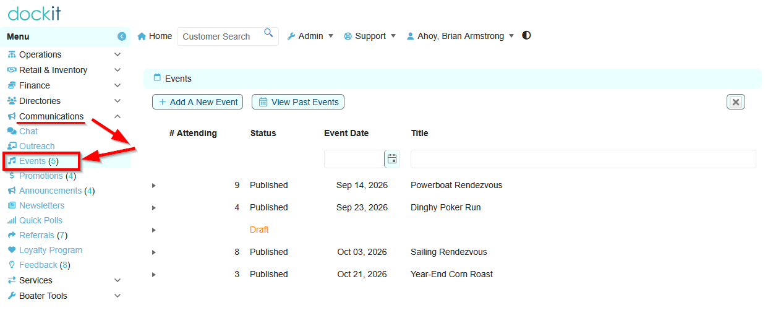773x318 pixels.
Task: Click the Sep 14, 2026 date cell
Action: pos(362,185)
